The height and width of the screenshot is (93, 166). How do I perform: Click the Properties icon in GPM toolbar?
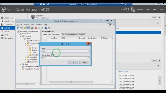39,28
